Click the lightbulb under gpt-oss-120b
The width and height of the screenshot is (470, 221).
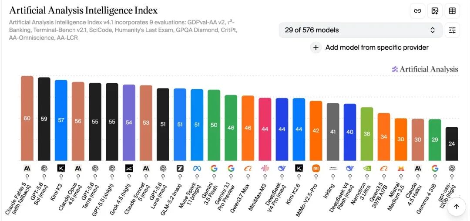[x=452, y=177]
